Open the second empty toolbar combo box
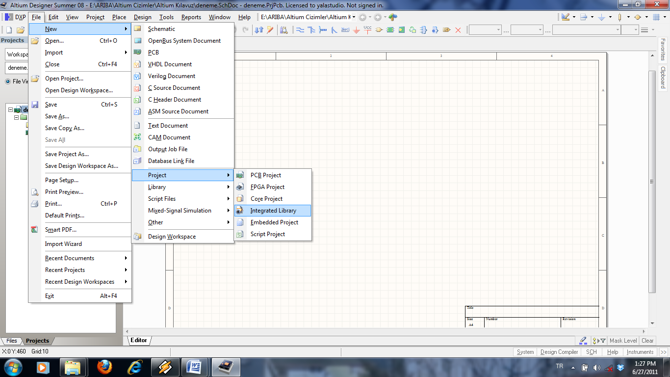The image size is (670, 377). (541, 30)
